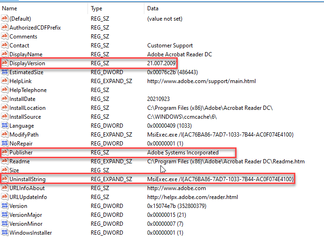Click the DWORD icon beside Language
This screenshot has height=245, width=324.
5,126
